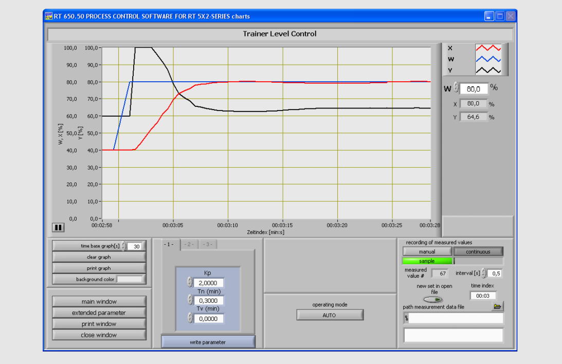
Task: Adjust time base graph stepper
Action: 123,246
